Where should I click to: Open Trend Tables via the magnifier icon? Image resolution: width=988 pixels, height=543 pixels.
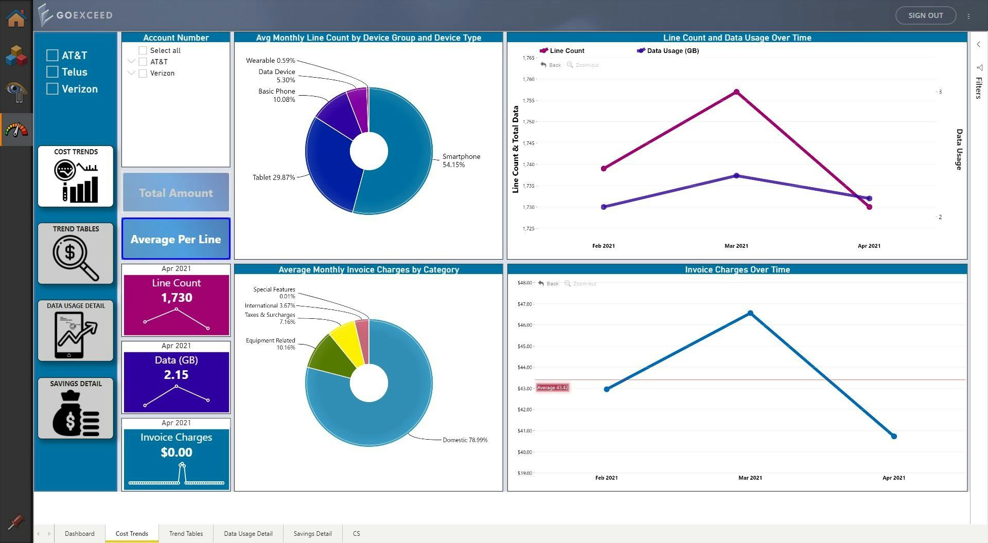(75, 253)
